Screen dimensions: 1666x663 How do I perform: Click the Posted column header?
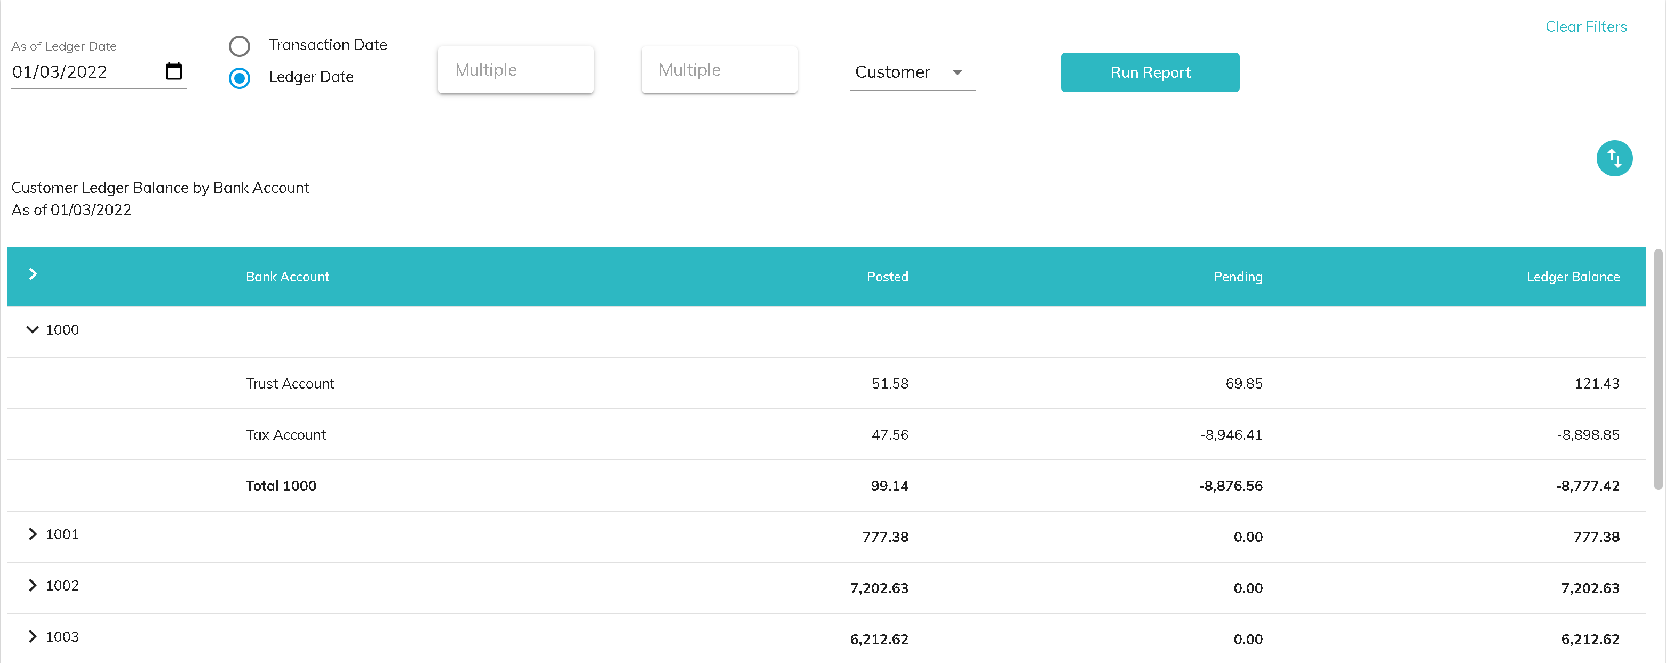887,277
